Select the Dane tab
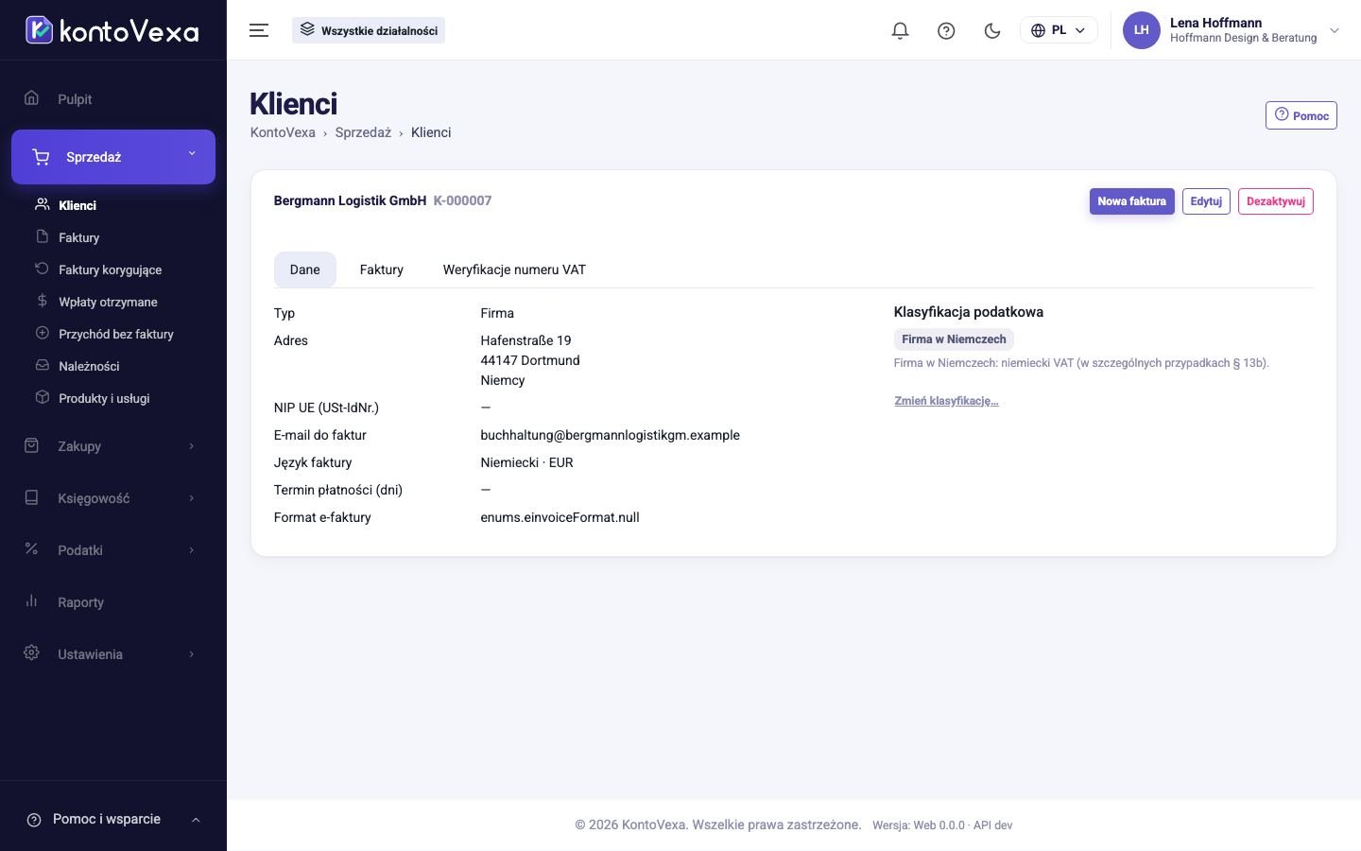 304,269
